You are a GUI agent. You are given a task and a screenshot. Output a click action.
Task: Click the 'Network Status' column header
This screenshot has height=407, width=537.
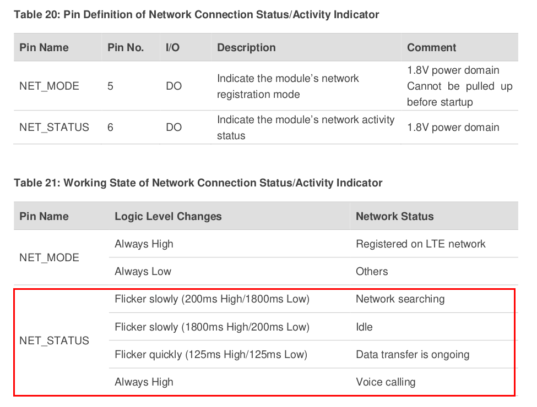coord(394,216)
